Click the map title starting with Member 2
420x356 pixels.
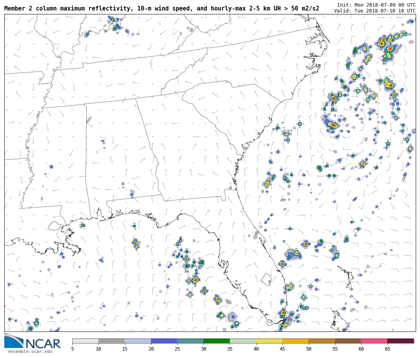pos(161,9)
